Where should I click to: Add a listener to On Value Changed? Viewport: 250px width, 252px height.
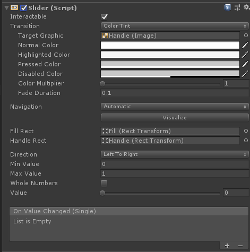pos(227,246)
